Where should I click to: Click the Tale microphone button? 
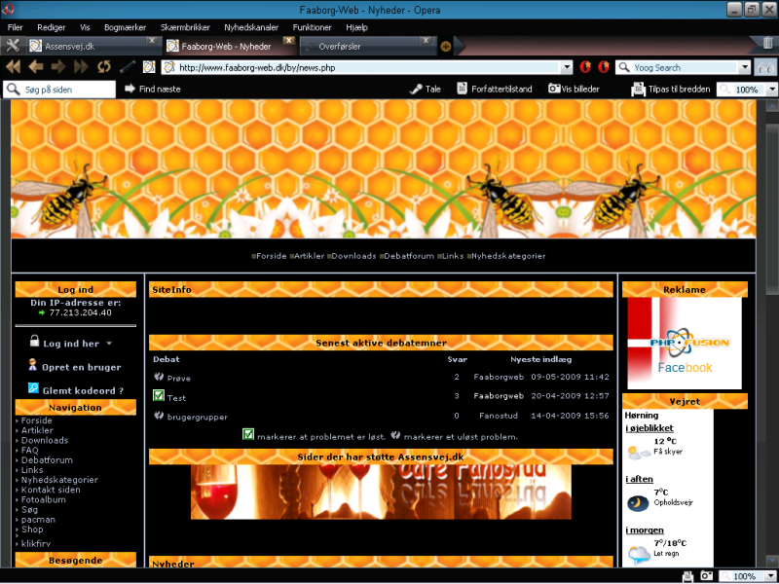click(425, 89)
